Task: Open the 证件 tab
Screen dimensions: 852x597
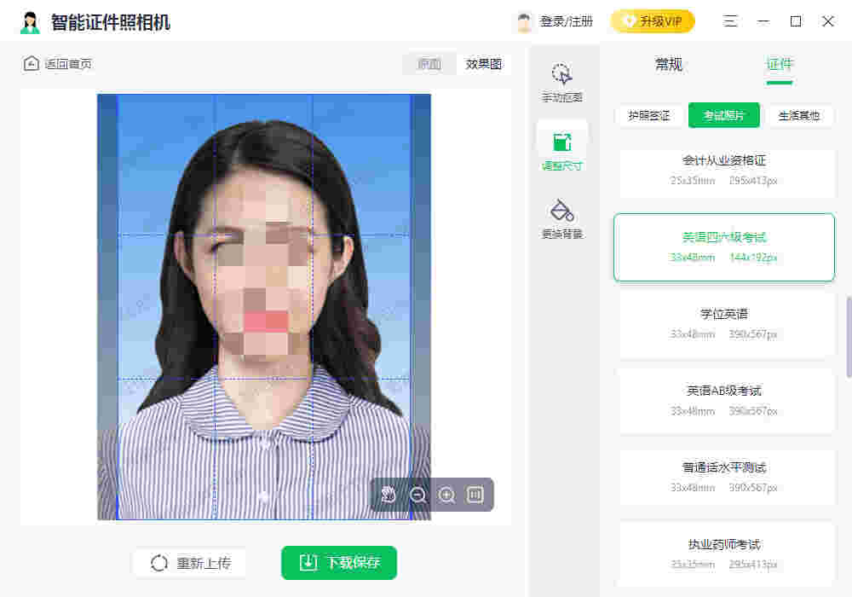Action: pos(780,65)
